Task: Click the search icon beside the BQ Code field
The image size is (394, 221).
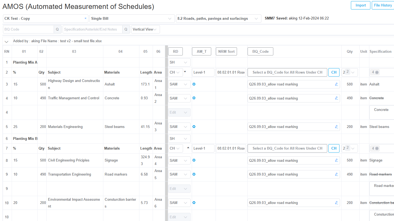Action: (x=57, y=29)
